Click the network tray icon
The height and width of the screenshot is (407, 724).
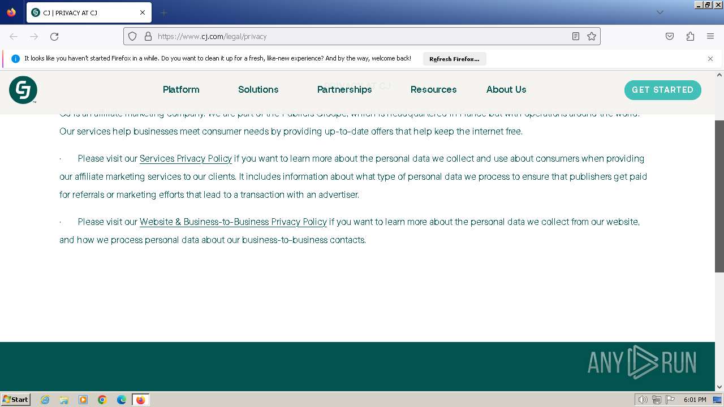pyautogui.click(x=657, y=400)
